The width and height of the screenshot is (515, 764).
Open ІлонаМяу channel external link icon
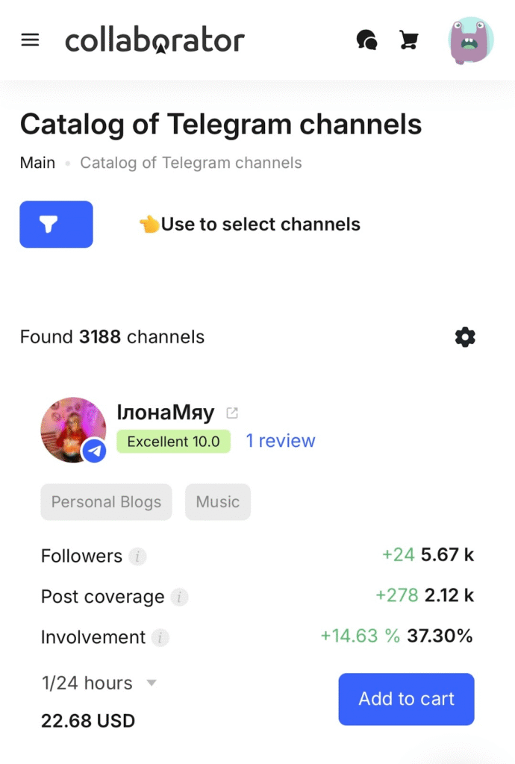[x=232, y=413]
